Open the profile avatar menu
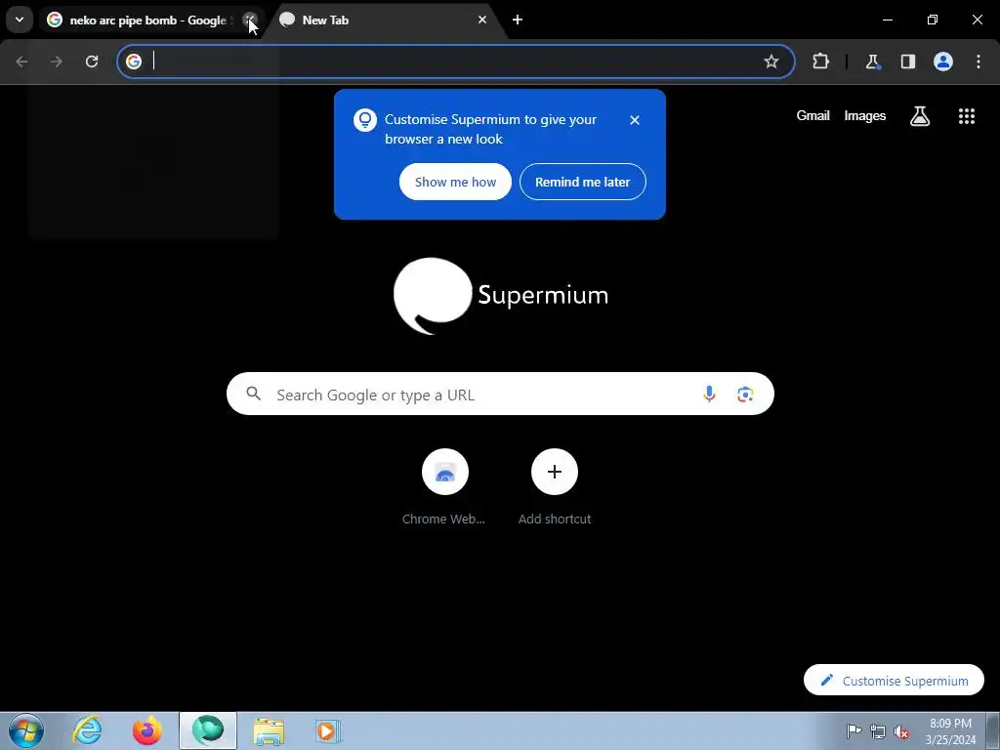The width and height of the screenshot is (1000, 750). tap(943, 62)
